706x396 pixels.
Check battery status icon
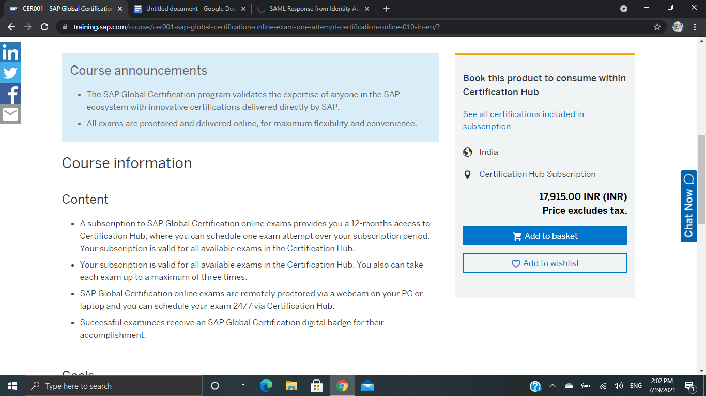(586, 386)
